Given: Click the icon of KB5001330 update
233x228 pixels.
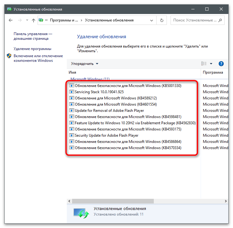Looking at the screenshot, I should point(72,86).
